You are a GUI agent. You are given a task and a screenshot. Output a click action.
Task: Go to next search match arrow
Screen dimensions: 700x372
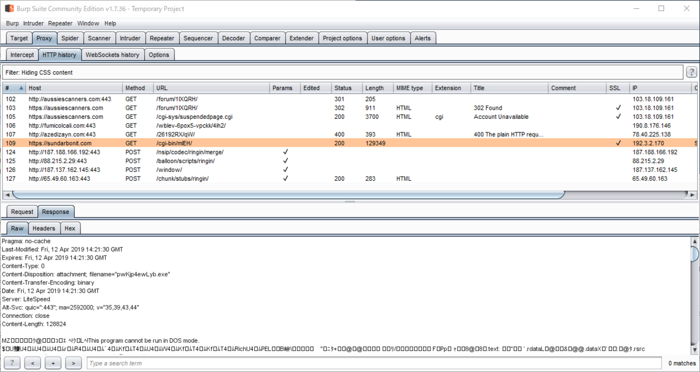(x=73, y=363)
